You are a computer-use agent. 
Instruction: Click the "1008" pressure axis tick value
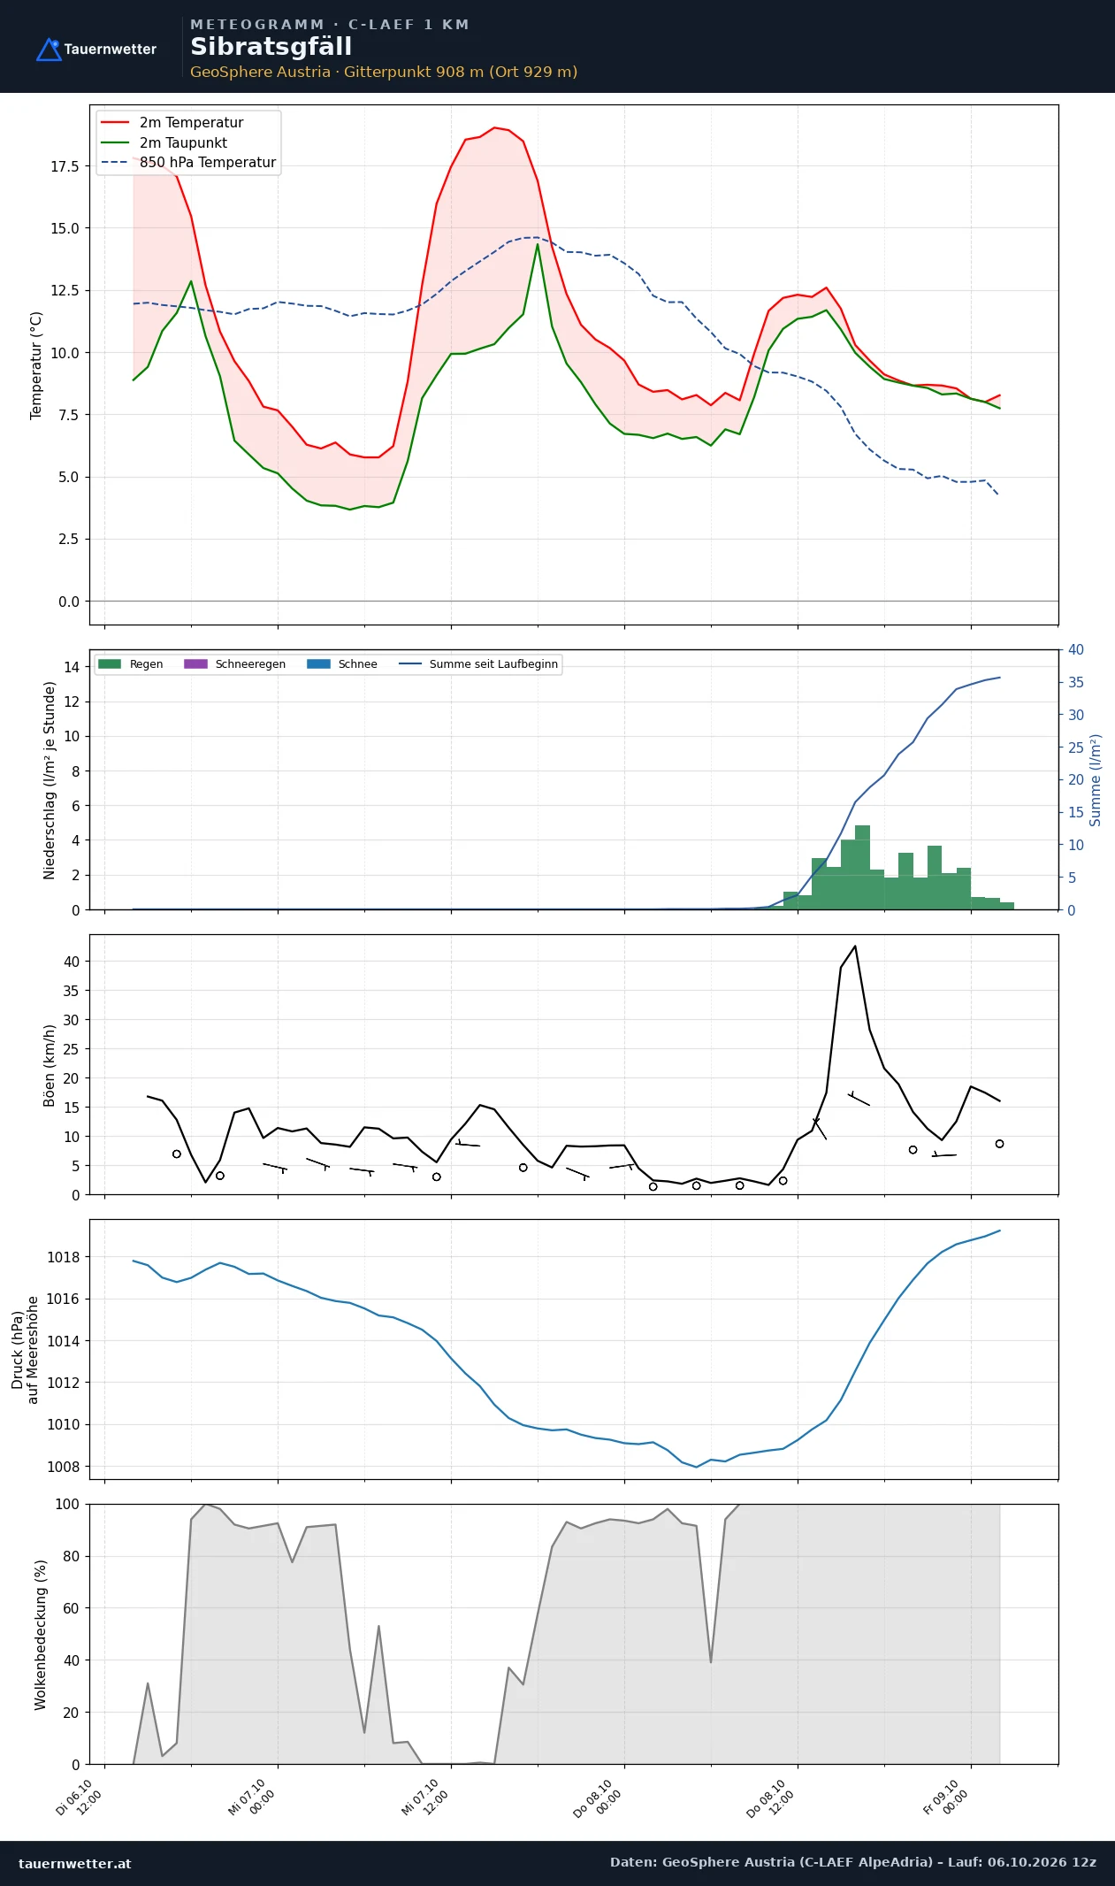[x=63, y=1467]
